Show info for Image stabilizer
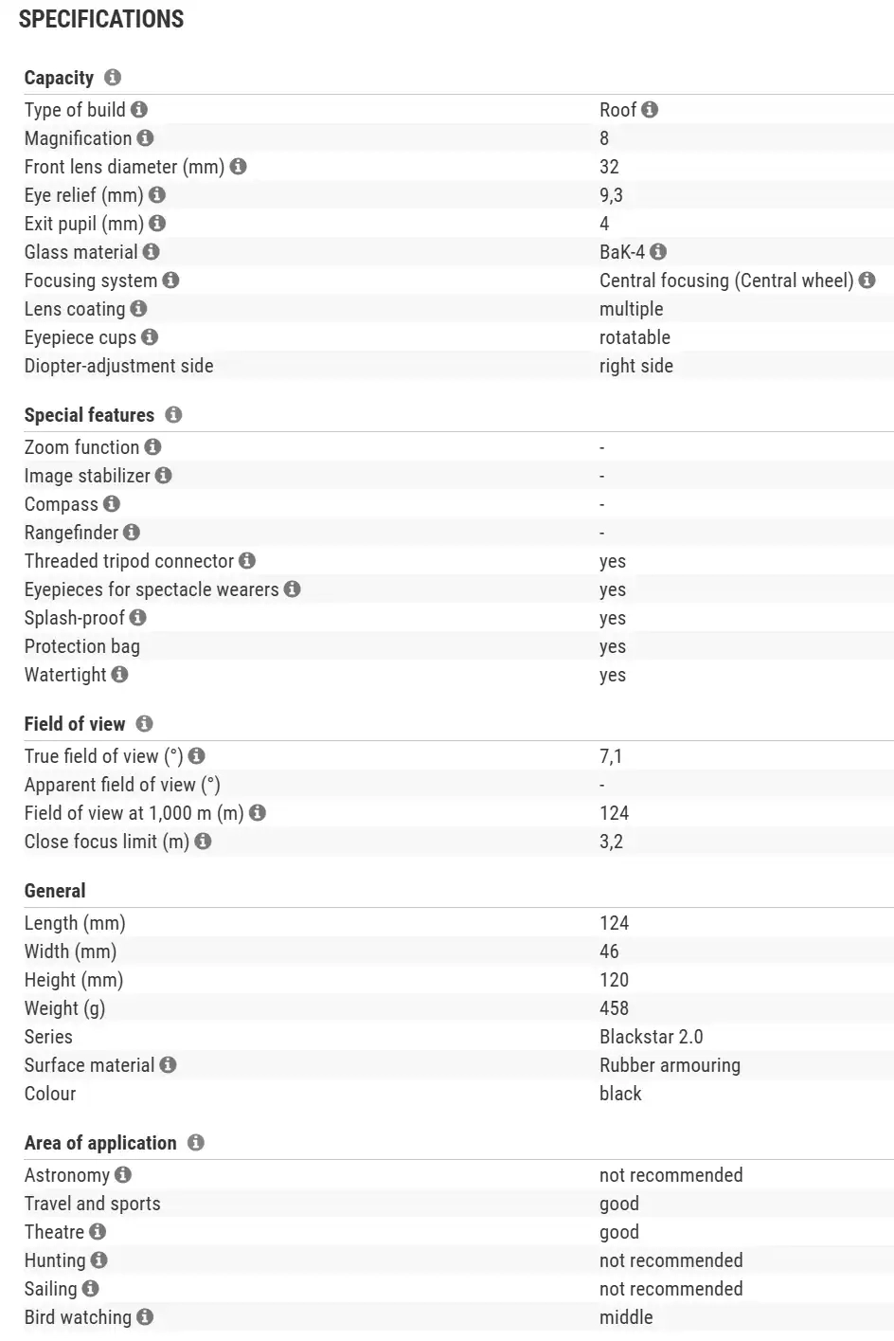Screen dimensions: 894x1341 (164, 476)
